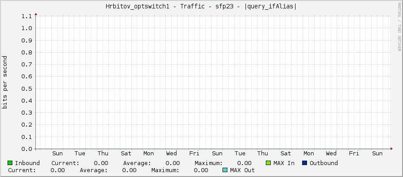This screenshot has width=403, height=177.
Task: Click the 0.9 y-axis value
Action: (x=27, y=40)
